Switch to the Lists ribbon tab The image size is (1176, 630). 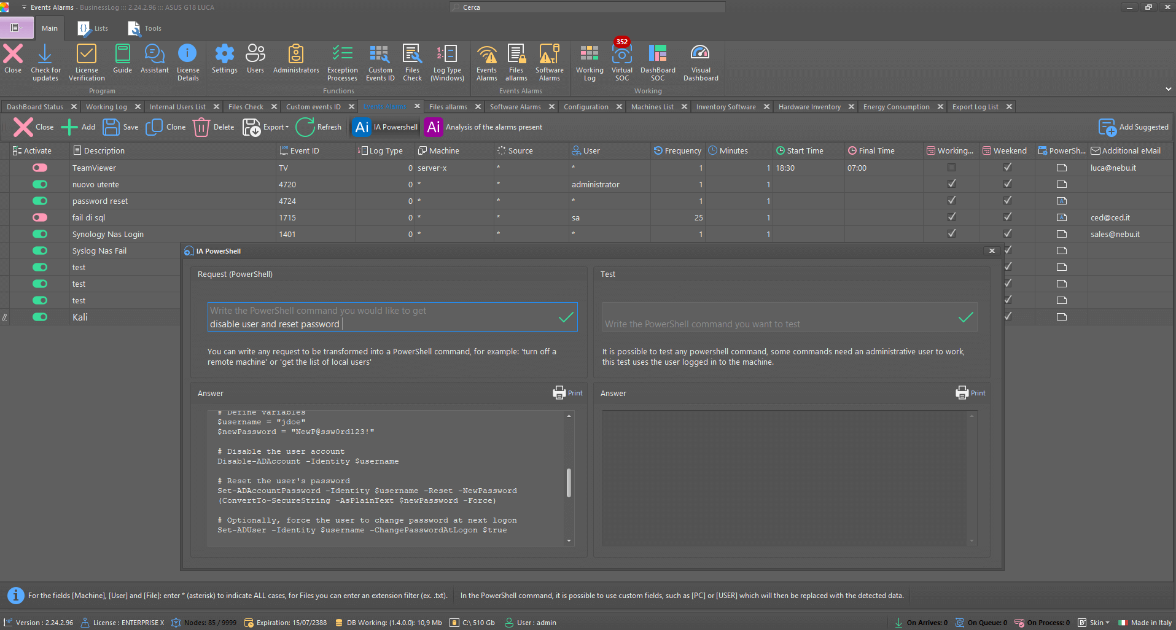[x=93, y=28]
